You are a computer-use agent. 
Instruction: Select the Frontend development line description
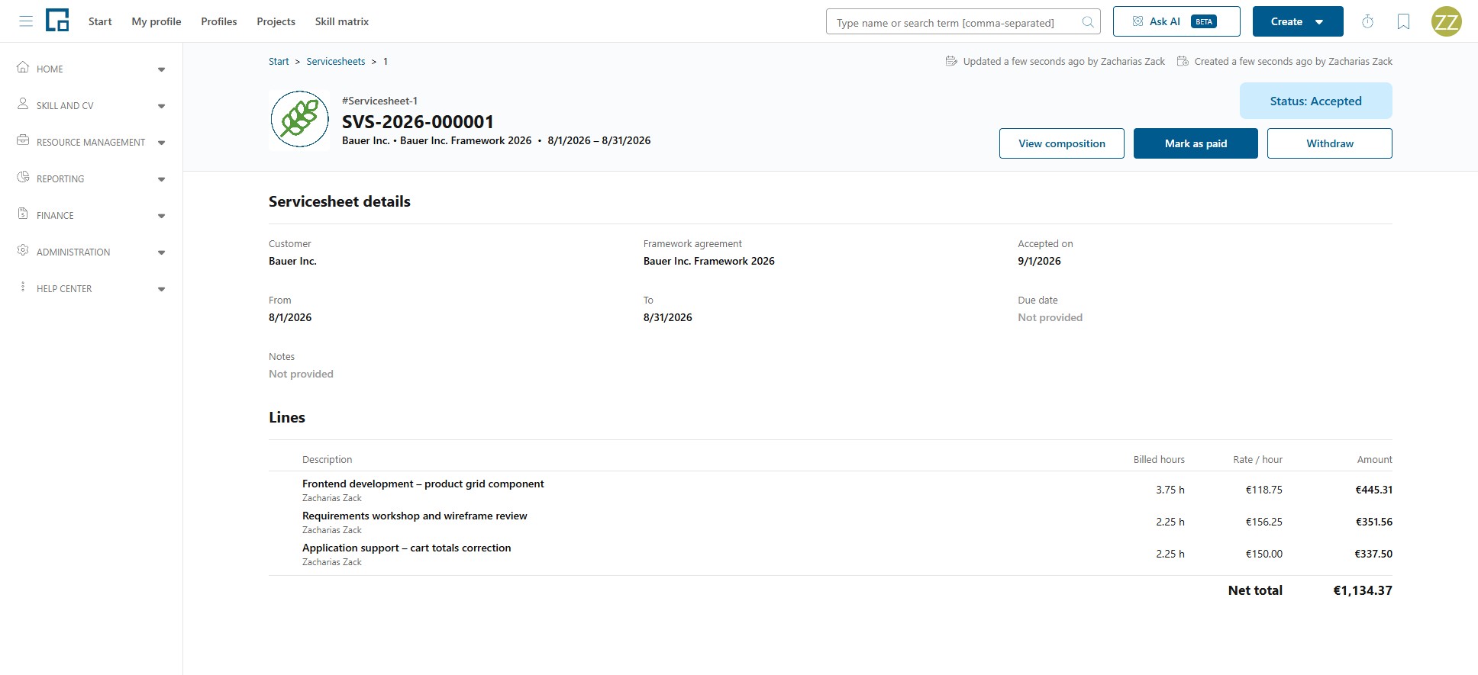pyautogui.click(x=423, y=484)
